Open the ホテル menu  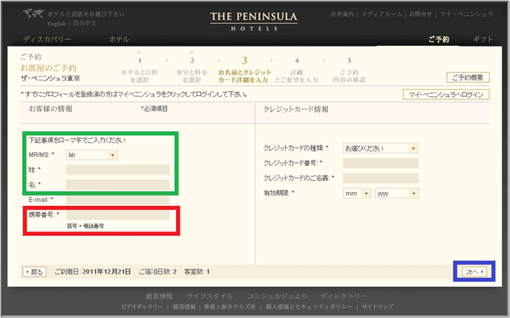(119, 40)
